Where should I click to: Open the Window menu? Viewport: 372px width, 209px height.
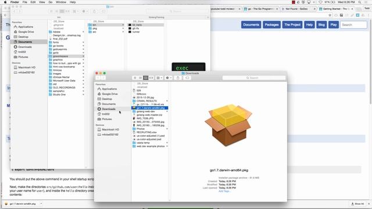61,2
